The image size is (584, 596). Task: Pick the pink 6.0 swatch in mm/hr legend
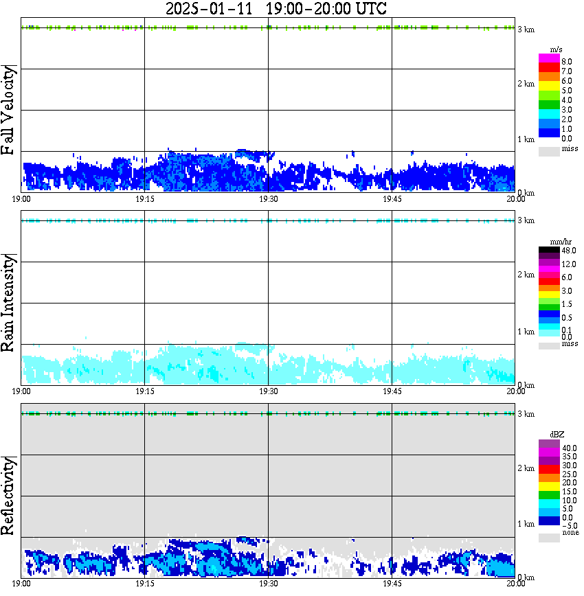tap(549, 275)
